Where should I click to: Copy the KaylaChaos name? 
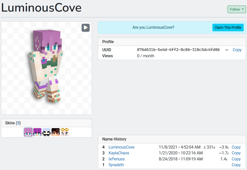click(x=236, y=153)
